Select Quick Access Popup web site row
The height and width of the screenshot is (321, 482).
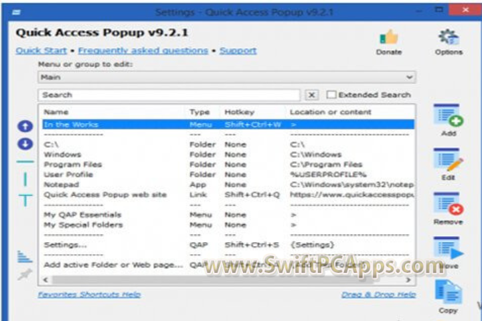coord(228,195)
